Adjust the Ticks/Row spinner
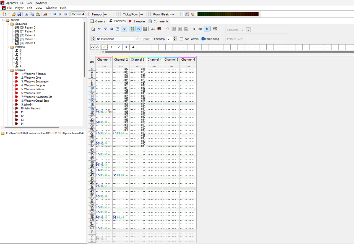Screen dimensions: 354x244 [149, 14]
